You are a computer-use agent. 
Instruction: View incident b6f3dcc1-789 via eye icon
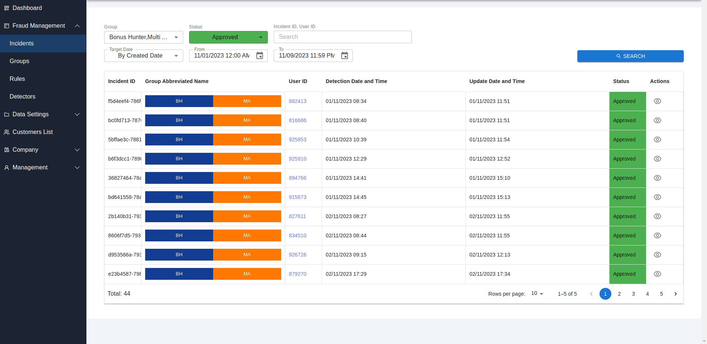658,159
